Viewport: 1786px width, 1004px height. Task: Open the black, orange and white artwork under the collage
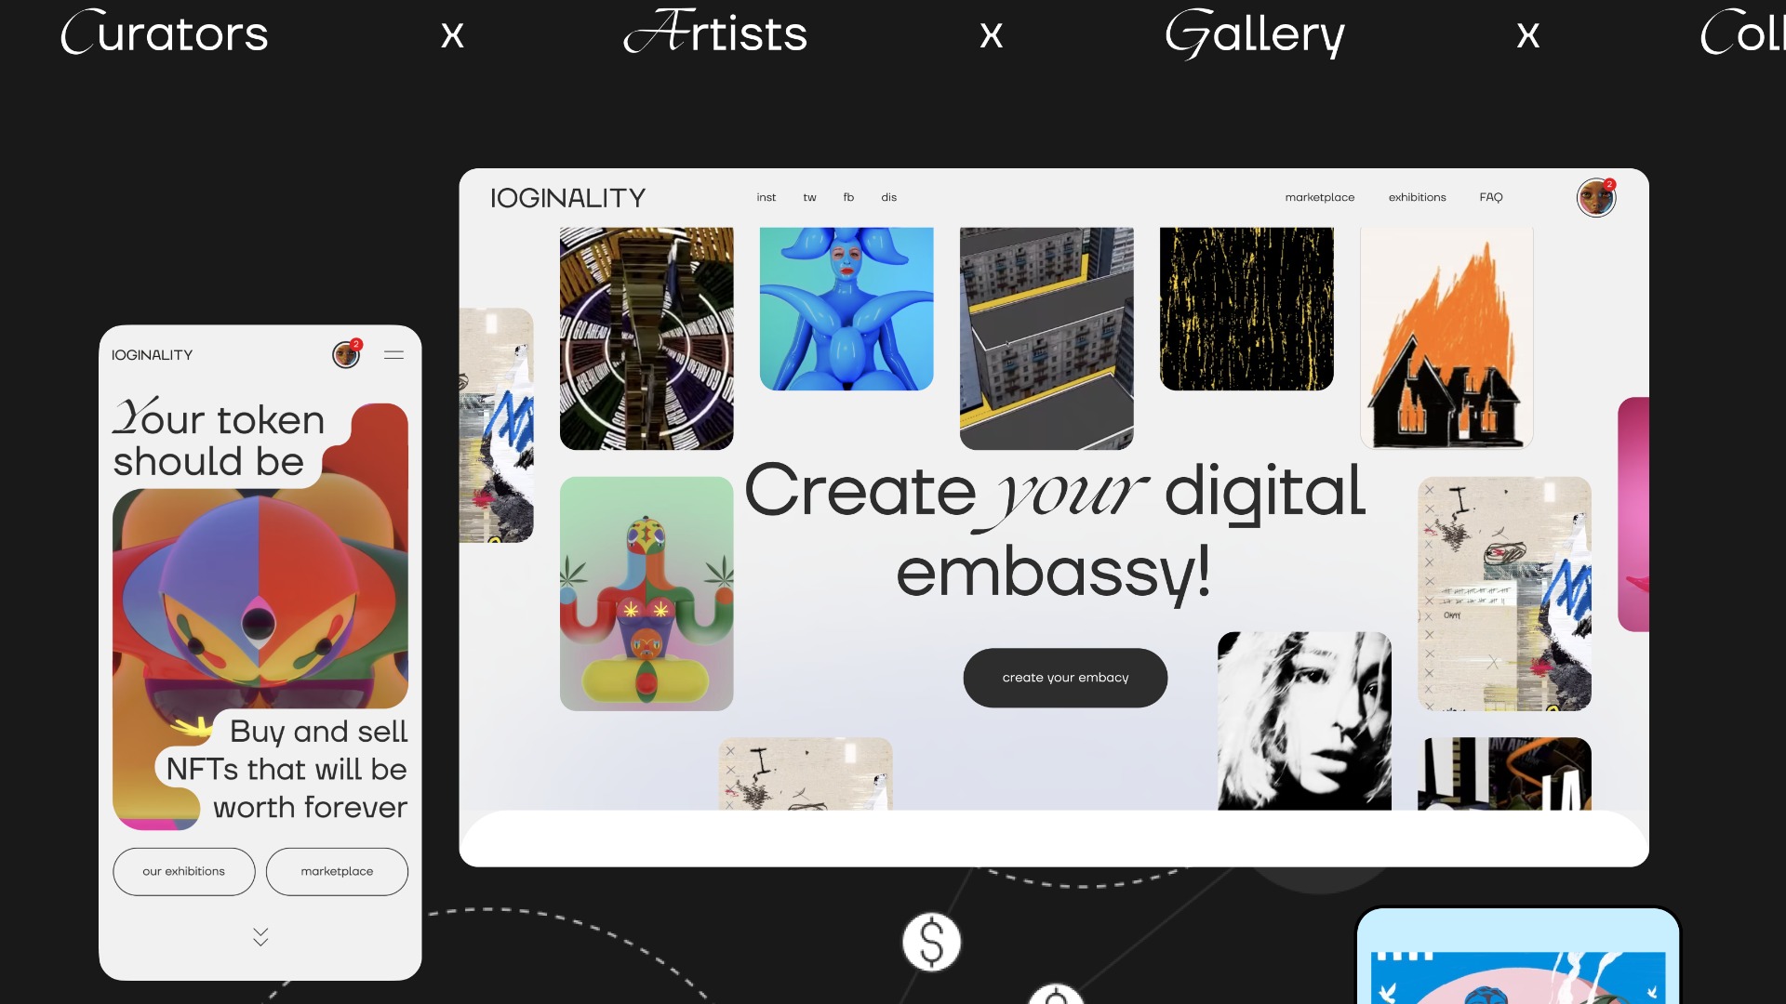coord(1504,773)
